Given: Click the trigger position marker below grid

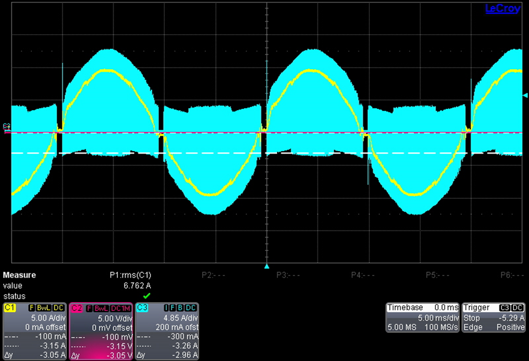Looking at the screenshot, I should (x=266, y=267).
